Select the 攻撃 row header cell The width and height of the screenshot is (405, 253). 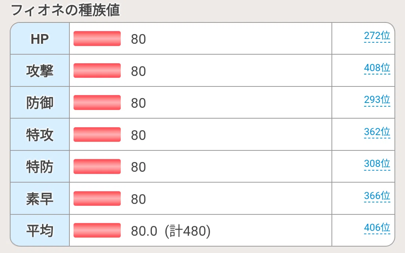40,70
